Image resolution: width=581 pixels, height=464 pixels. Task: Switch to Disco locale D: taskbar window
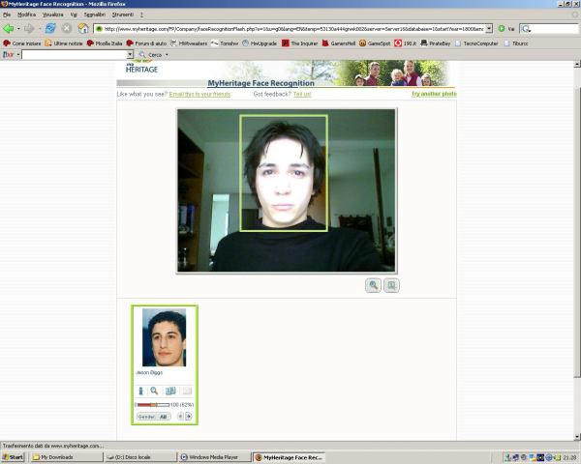pos(140,457)
